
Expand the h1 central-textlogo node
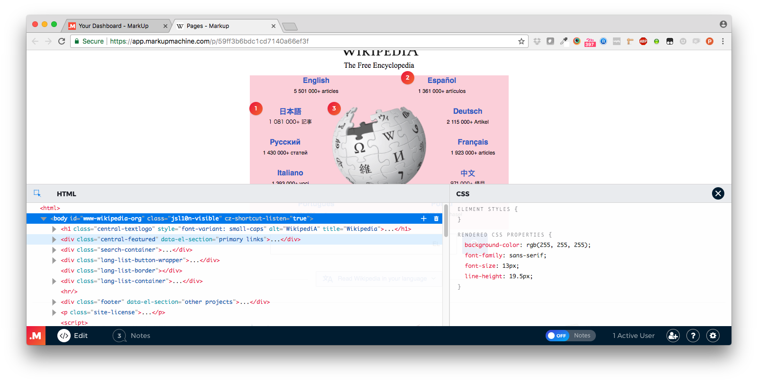coord(54,229)
